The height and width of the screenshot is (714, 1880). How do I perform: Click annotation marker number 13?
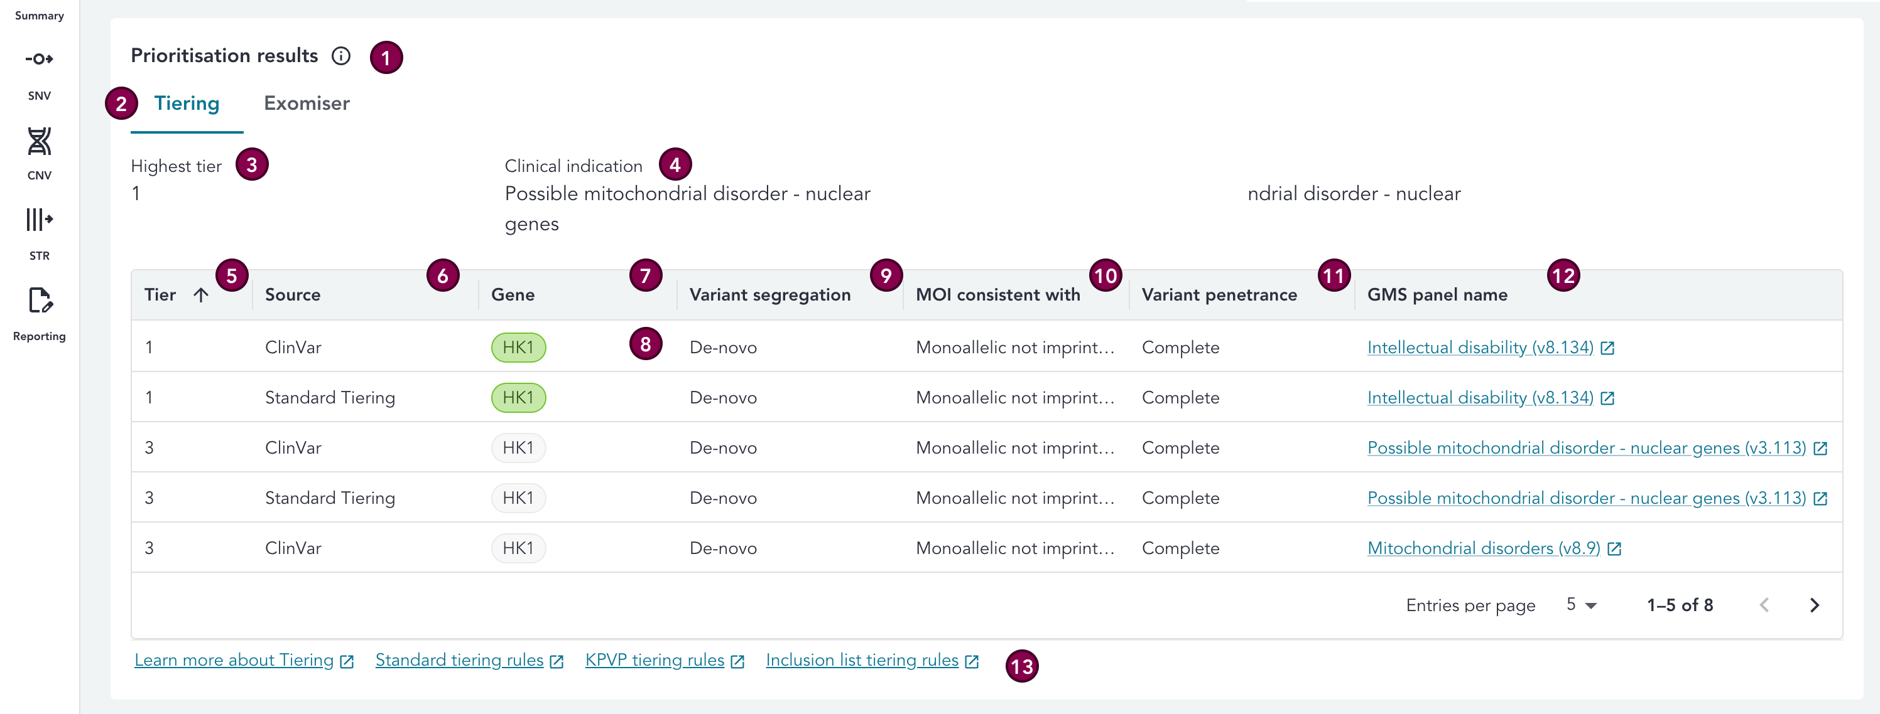point(1022,666)
